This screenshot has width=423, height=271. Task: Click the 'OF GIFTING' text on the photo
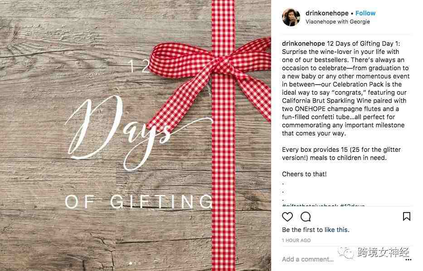[139, 201]
